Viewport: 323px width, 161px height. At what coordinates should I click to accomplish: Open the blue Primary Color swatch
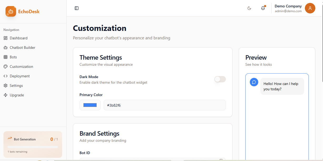[90, 105]
